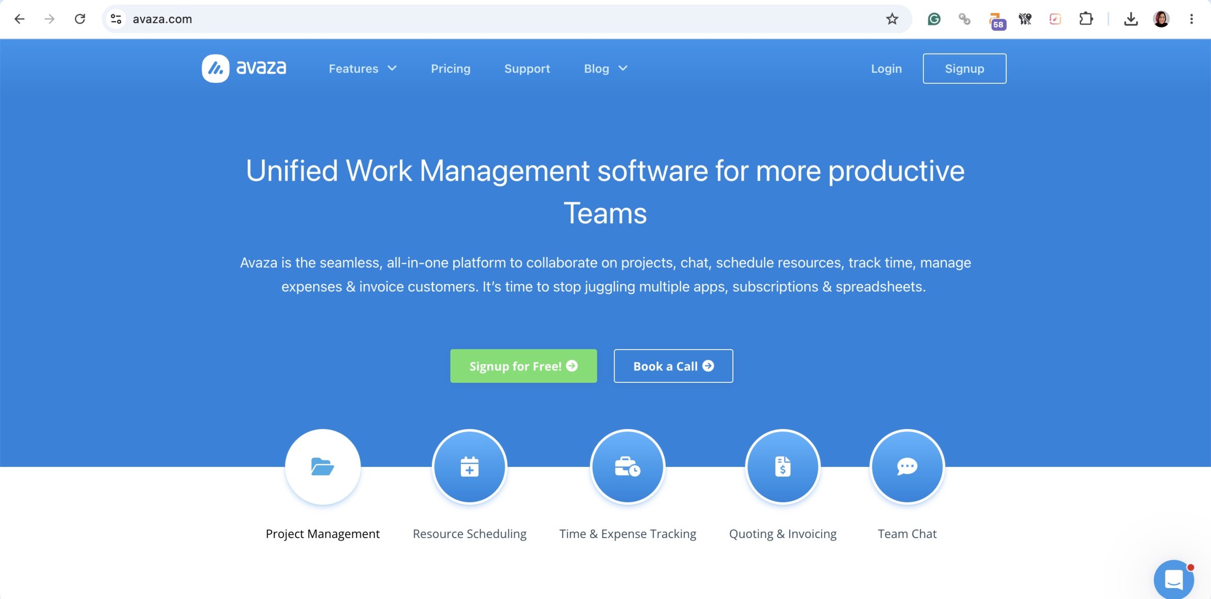Switch to the Team Chat label
Image resolution: width=1211 pixels, height=599 pixels.
907,534
